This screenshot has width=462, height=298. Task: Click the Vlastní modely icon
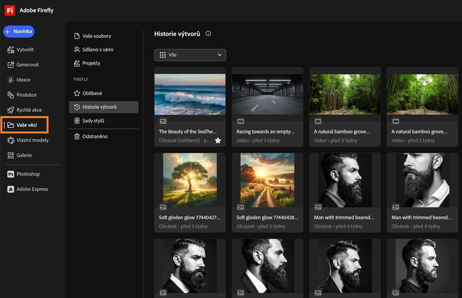10,140
